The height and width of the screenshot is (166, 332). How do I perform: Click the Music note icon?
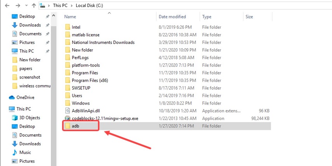tap(15, 152)
